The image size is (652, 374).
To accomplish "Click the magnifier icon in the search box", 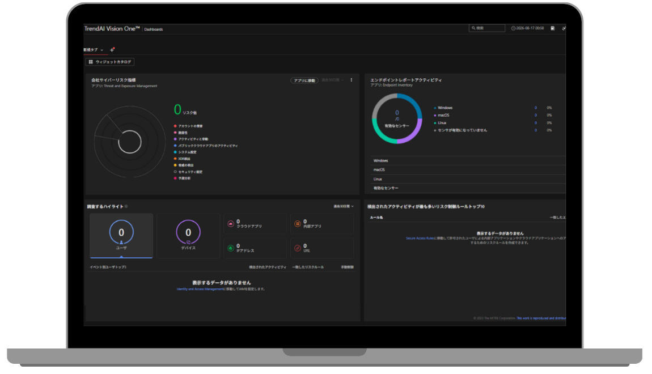I will pyautogui.click(x=473, y=28).
